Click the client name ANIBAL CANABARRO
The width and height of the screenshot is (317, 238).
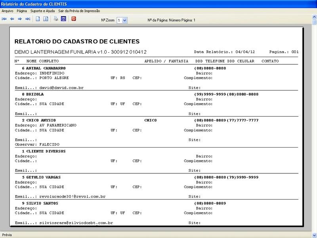(46, 68)
